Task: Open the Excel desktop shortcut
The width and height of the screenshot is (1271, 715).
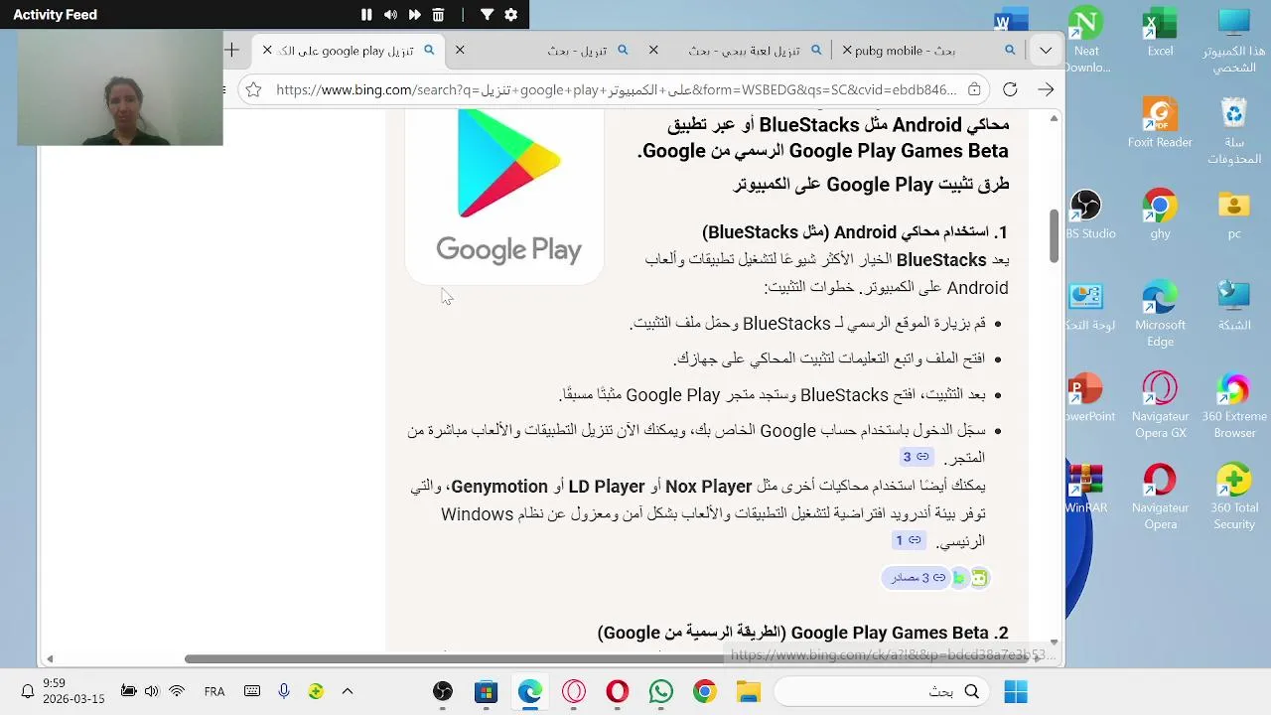Action: [x=1160, y=33]
